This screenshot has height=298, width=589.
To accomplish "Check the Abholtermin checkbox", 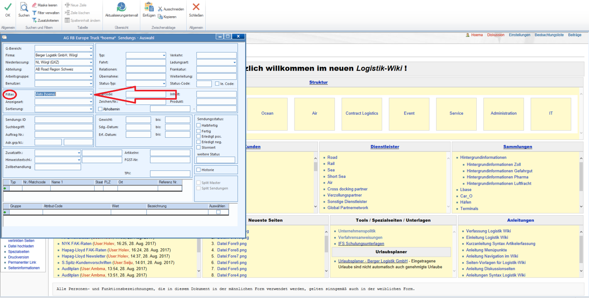I will [x=100, y=109].
